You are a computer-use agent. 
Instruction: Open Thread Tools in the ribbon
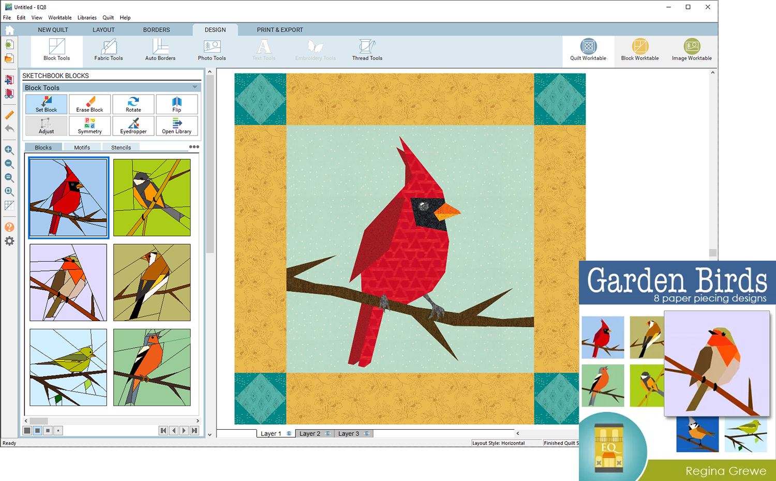(367, 50)
